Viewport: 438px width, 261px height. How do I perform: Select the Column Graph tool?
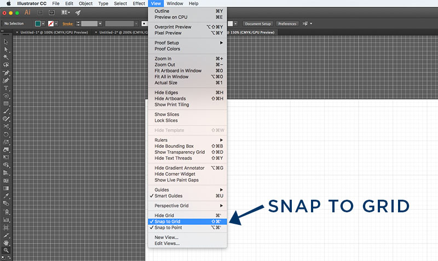[6, 219]
